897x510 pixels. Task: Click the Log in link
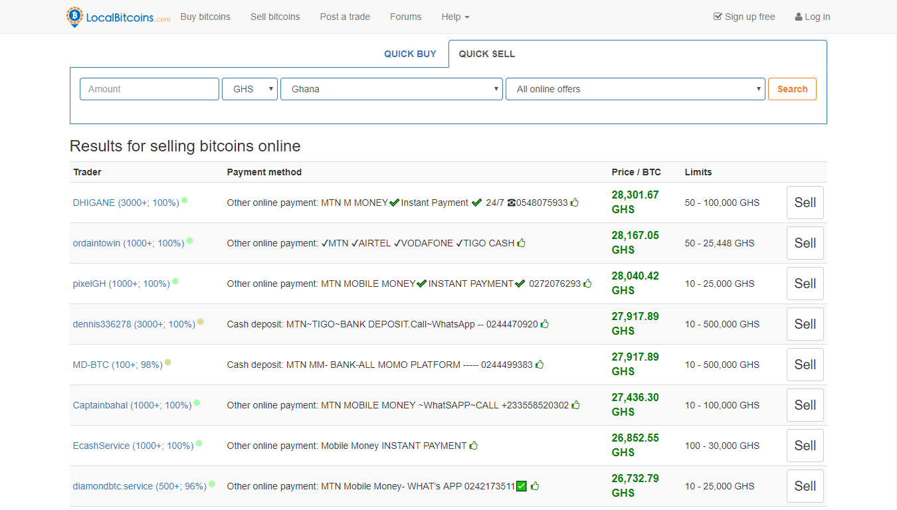[813, 17]
